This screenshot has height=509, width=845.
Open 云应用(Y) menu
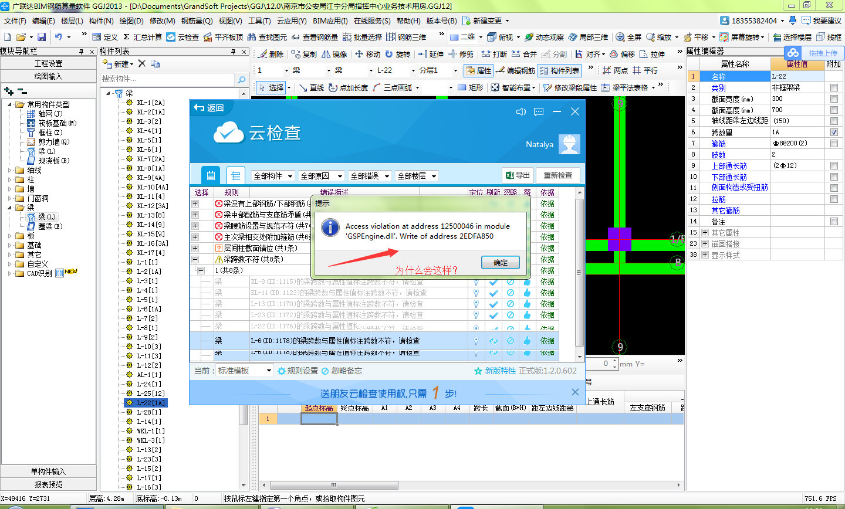pos(292,21)
